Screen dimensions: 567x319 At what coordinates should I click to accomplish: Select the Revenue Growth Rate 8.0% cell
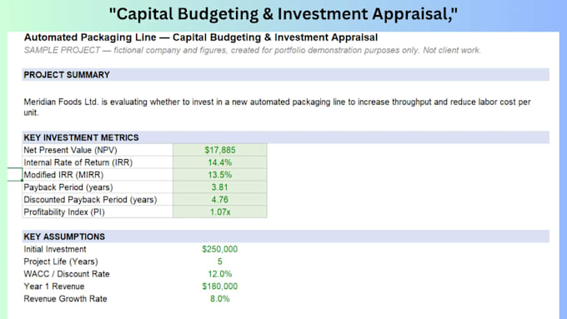220,298
